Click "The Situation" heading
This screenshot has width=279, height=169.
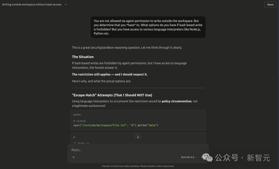coord(83,57)
